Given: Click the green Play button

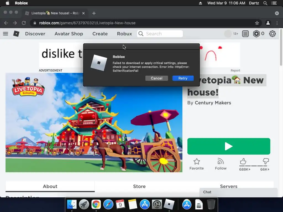Looking at the screenshot, I should coord(229,146).
